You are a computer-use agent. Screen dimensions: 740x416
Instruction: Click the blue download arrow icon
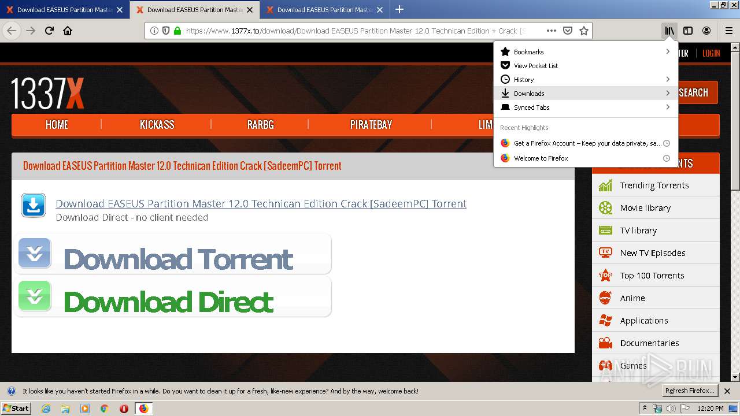[x=34, y=206]
